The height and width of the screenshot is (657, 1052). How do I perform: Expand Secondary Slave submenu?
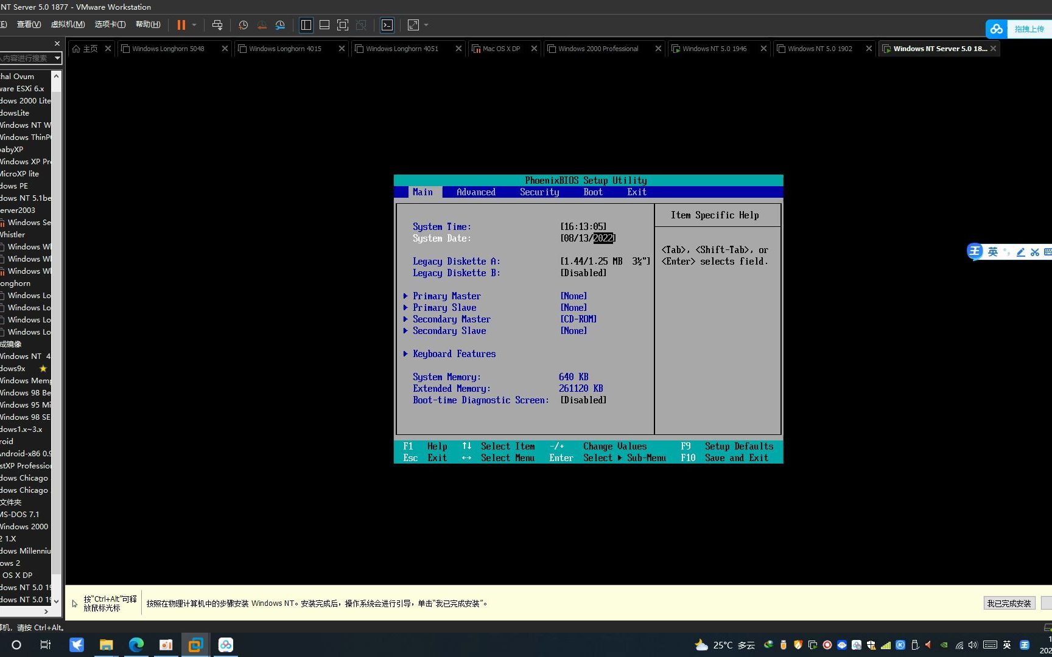(449, 331)
